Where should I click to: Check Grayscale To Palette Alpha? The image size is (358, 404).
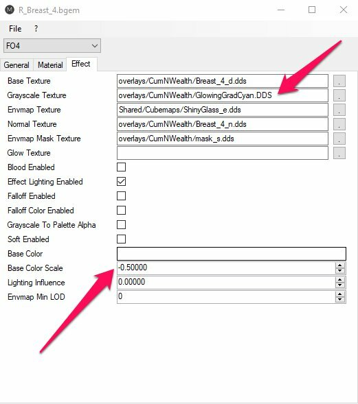[122, 225]
